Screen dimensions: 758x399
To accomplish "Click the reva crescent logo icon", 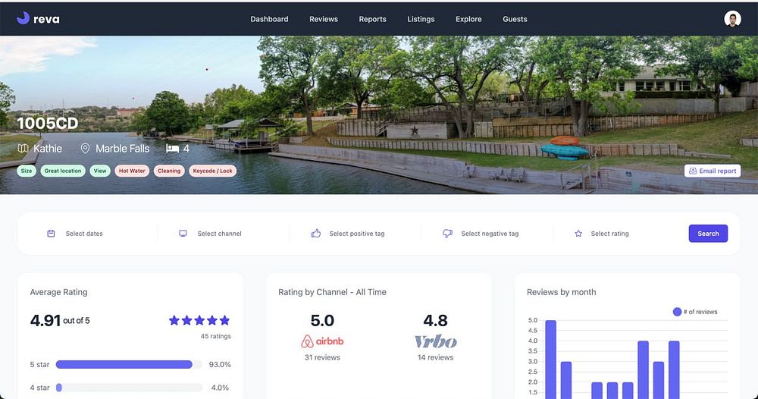I will pos(23,18).
